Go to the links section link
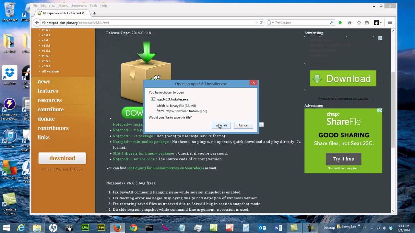The width and height of the screenshot is (415, 233). click(43, 138)
